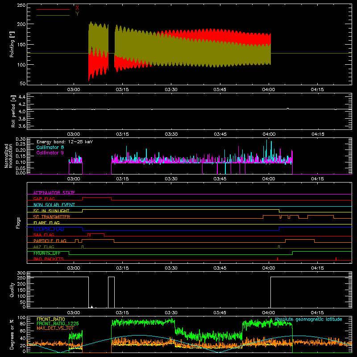The height and width of the screenshot is (357, 357).
Task: Click the NON_SOLAR_EVENT flag label
Action: (x=54, y=205)
